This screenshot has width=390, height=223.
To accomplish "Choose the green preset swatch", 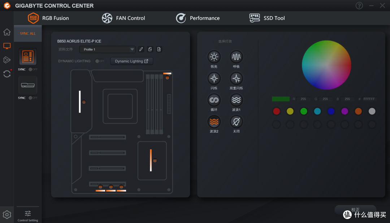I will [304, 111].
